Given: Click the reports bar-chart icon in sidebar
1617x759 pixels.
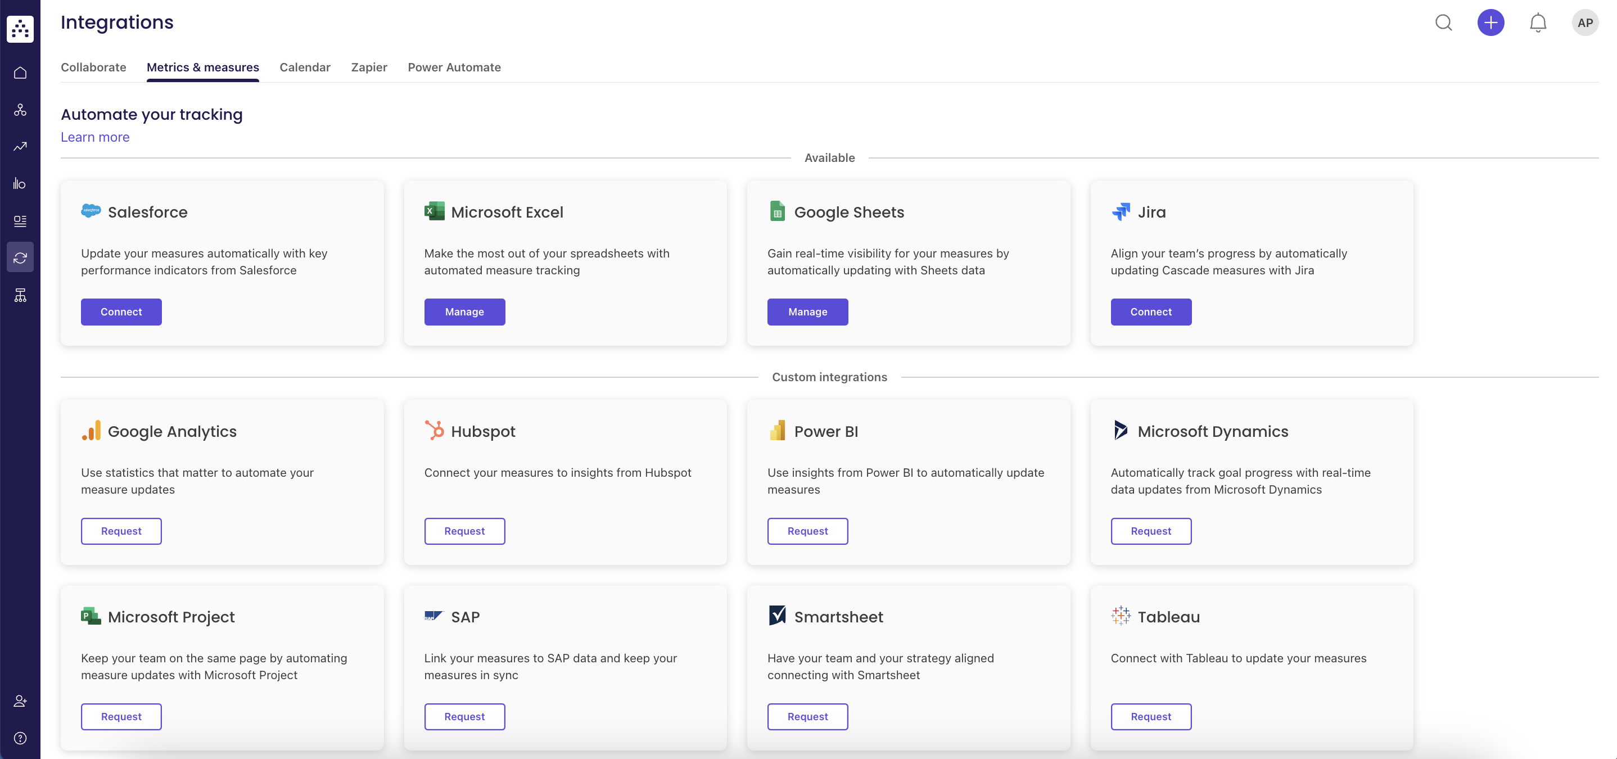Looking at the screenshot, I should 20,183.
